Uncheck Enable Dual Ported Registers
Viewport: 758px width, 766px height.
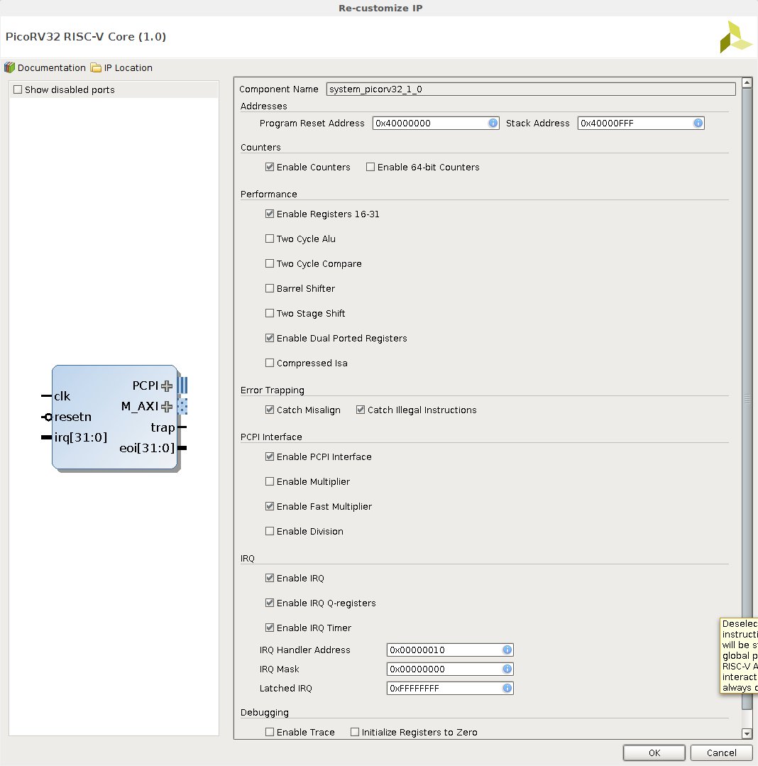270,338
